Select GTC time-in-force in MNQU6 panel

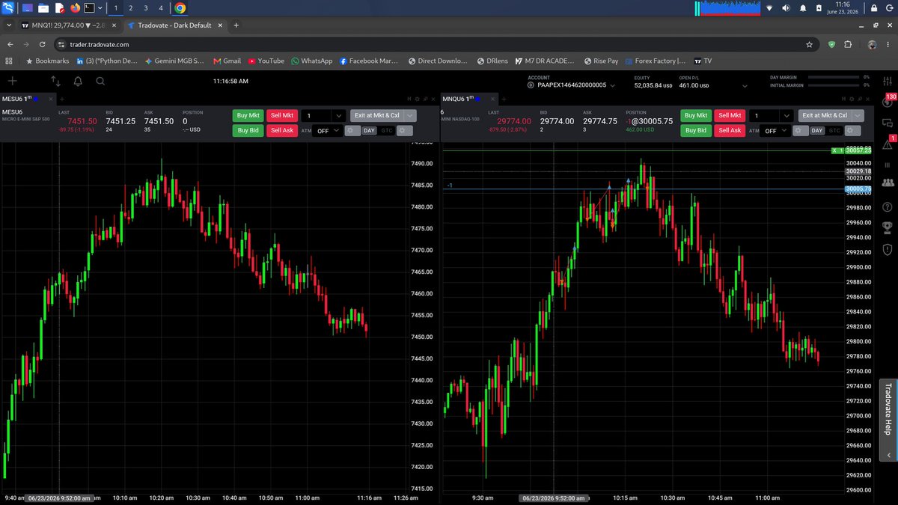pyautogui.click(x=834, y=130)
